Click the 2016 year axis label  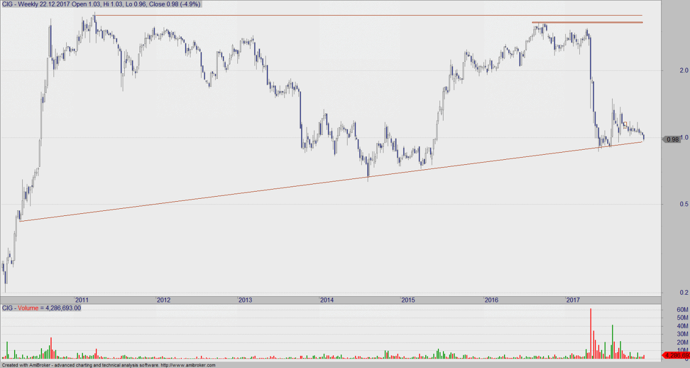[x=491, y=300]
